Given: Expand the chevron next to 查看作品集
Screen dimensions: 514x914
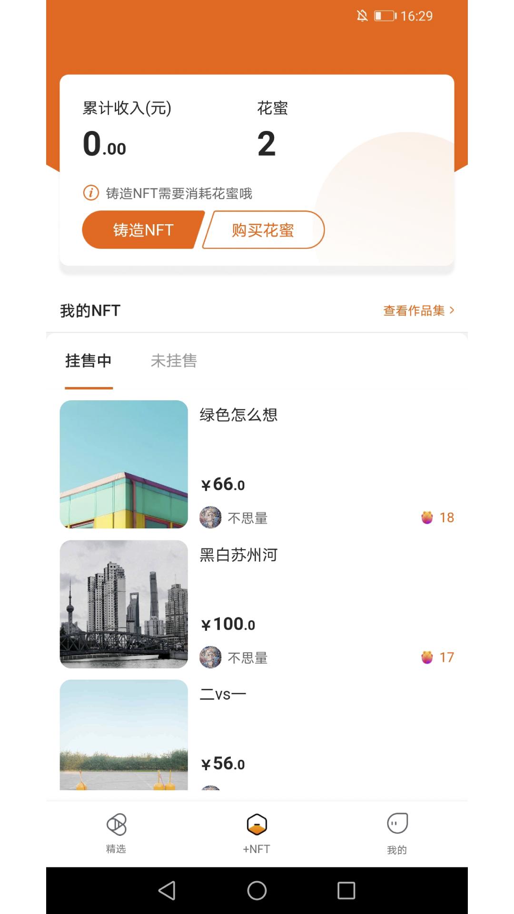Looking at the screenshot, I should pos(452,310).
